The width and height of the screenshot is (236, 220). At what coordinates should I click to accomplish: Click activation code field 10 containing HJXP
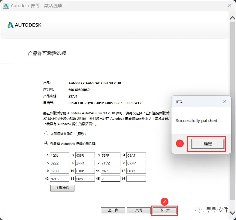click(x=85, y=171)
